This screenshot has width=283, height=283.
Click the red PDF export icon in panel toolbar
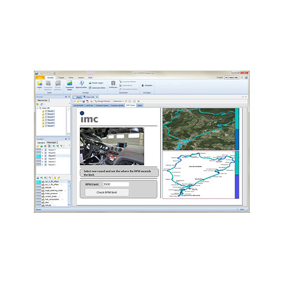[87, 101]
